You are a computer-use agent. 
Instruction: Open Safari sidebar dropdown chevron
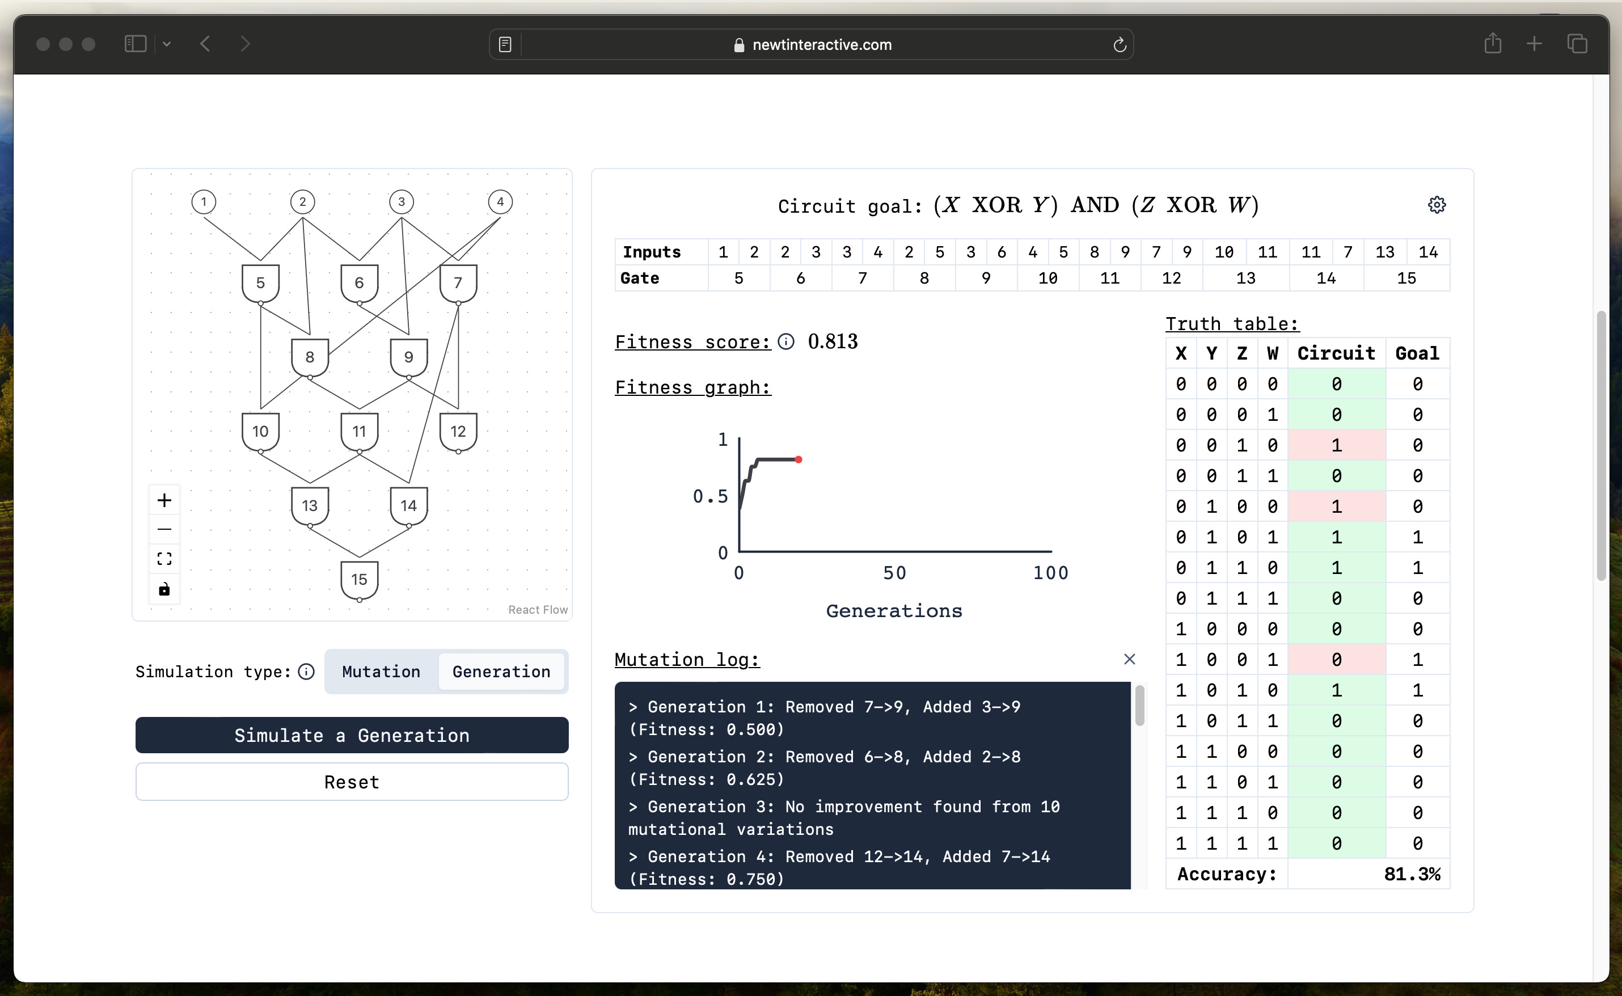click(x=167, y=44)
